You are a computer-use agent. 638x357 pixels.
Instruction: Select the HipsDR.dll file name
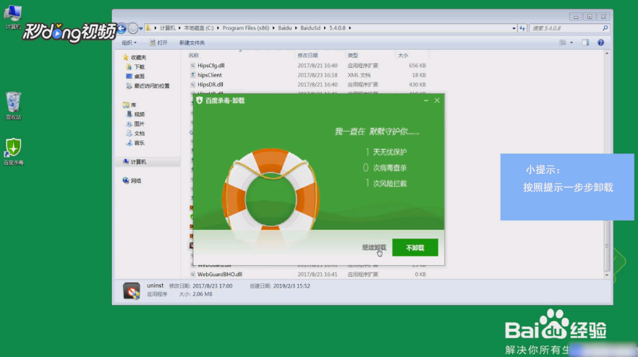coord(210,85)
